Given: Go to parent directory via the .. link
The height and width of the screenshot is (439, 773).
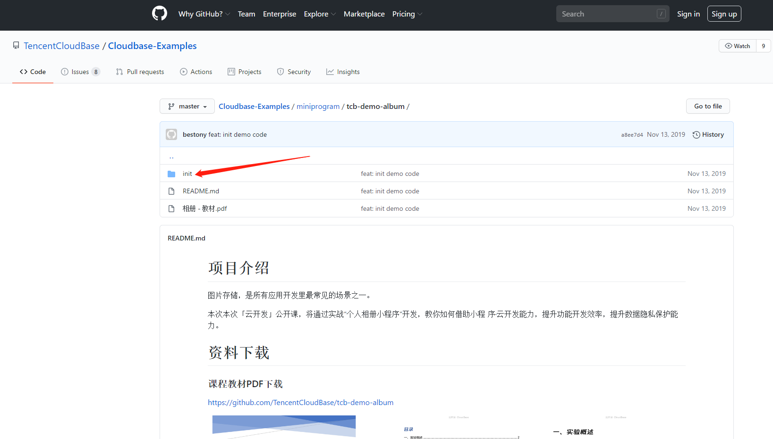Looking at the screenshot, I should (x=171, y=157).
